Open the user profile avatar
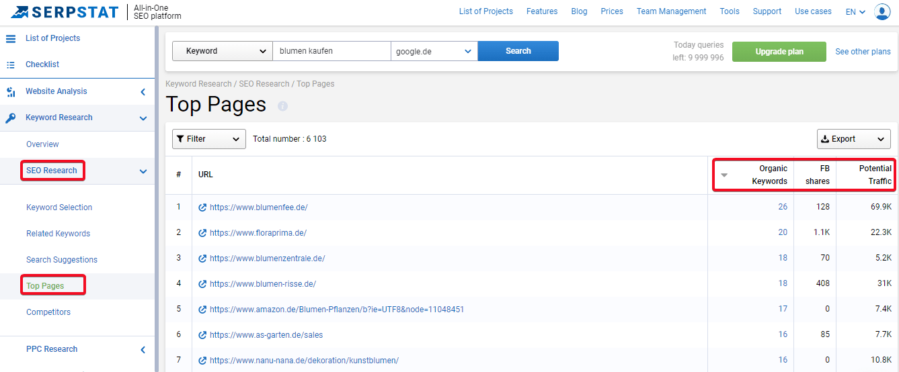The image size is (899, 372). point(882,11)
